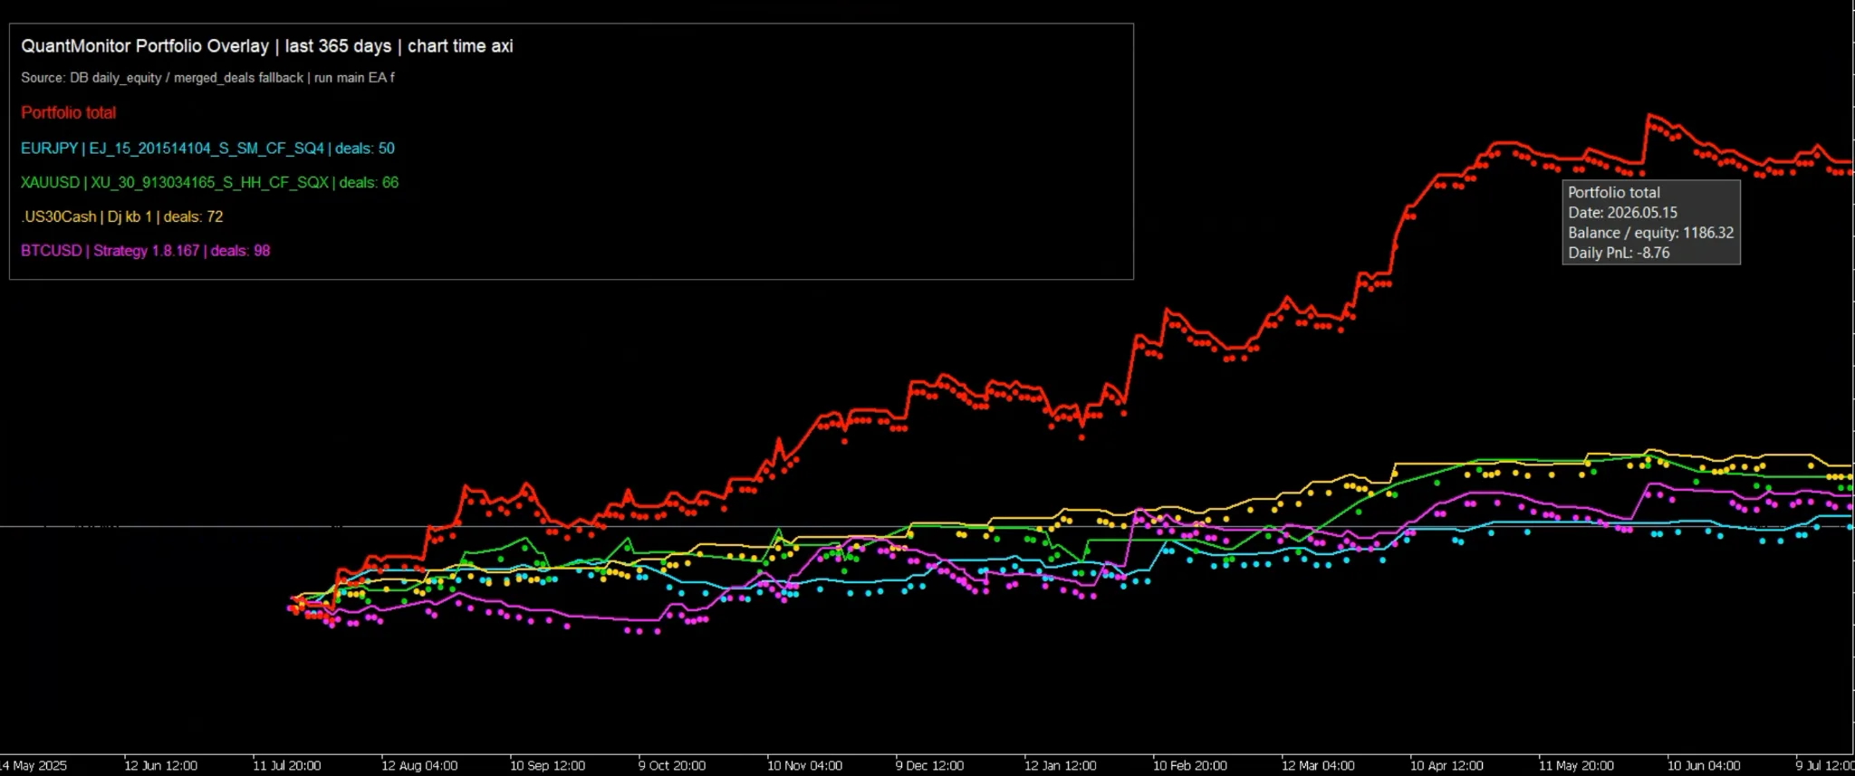Click the 12 Mar 04:00 time axis label
The image size is (1855, 776).
1318,766
